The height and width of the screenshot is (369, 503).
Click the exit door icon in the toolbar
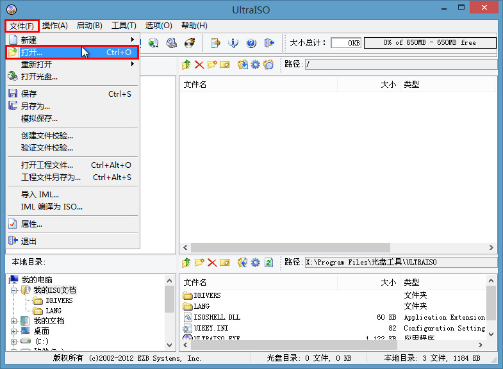269,43
